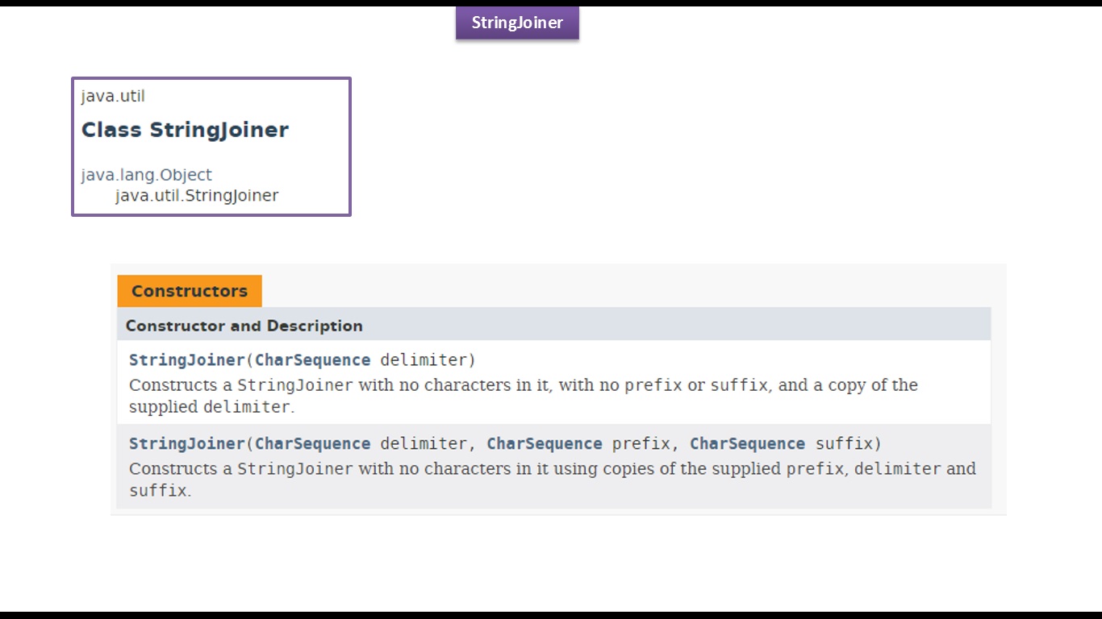This screenshot has width=1102, height=619.
Task: Click the Constructor and Description column header
Action: (x=244, y=326)
